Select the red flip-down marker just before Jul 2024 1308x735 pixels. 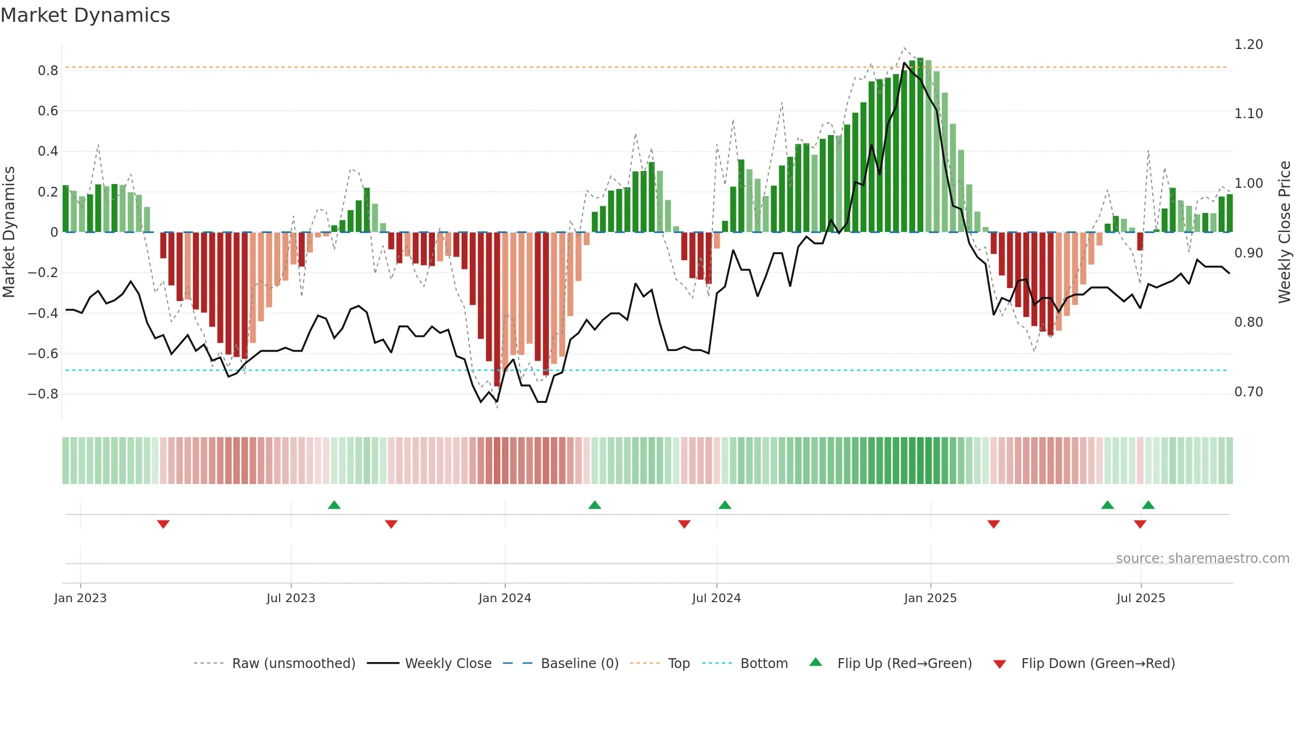tap(685, 524)
